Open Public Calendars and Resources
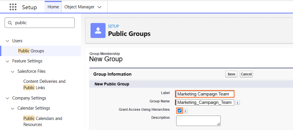This screenshot has height=130, width=293. coord(43,121)
